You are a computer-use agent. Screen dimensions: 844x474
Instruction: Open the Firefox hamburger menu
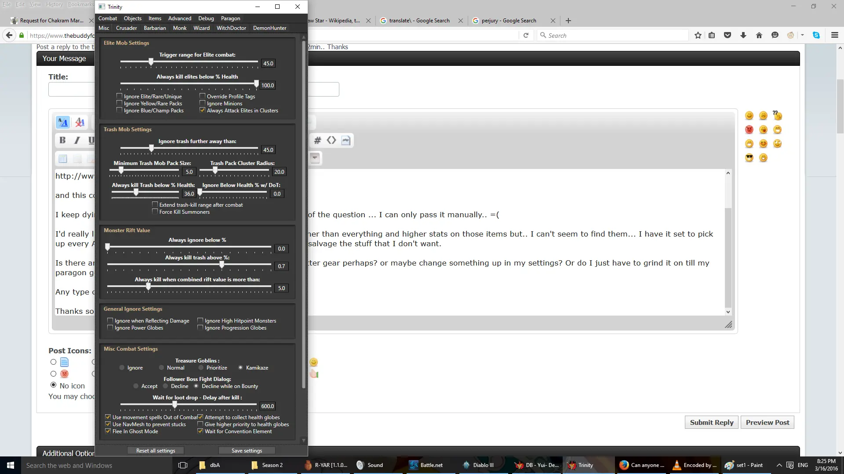point(834,36)
